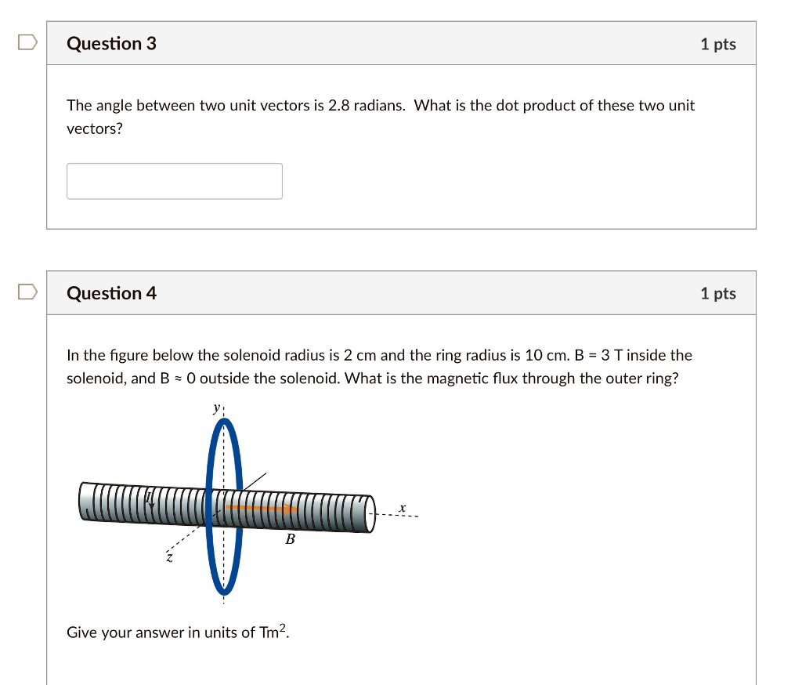Click the left end of the solenoid
This screenshot has height=685, width=802.
tap(85, 502)
